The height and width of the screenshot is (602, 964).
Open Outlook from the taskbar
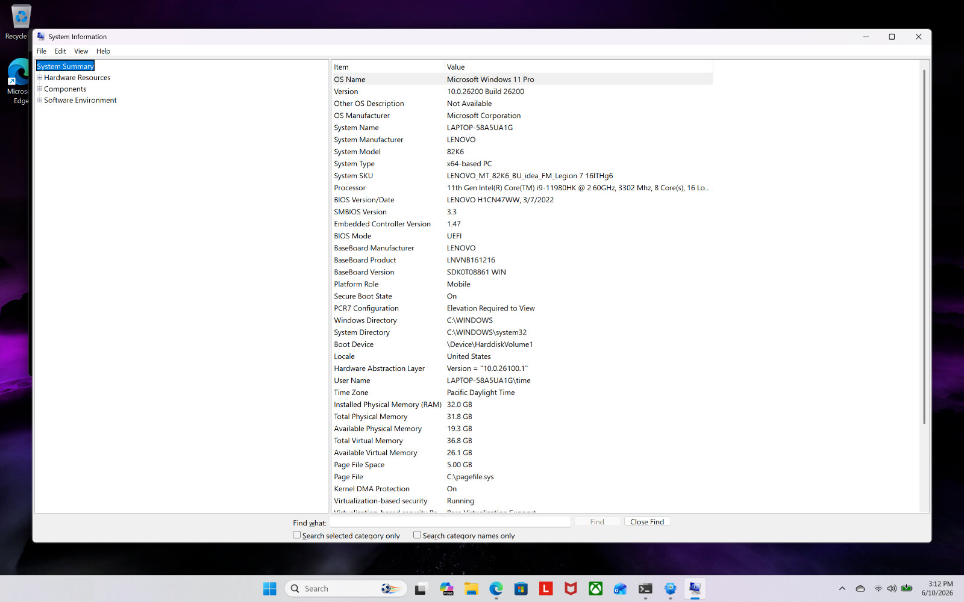pyautogui.click(x=621, y=589)
